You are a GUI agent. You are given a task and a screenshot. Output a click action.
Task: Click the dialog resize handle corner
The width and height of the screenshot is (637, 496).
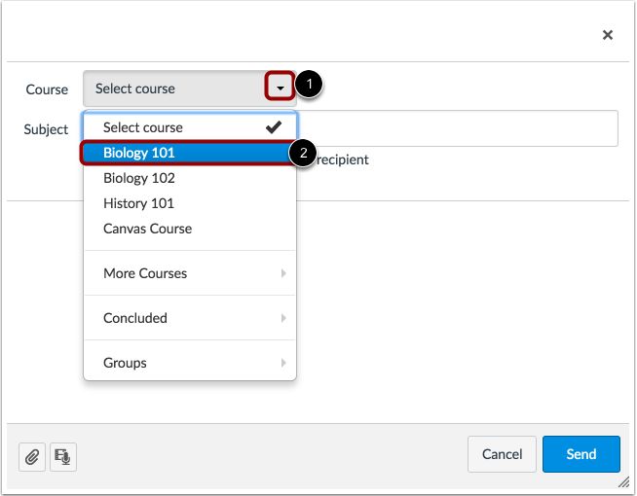623,482
